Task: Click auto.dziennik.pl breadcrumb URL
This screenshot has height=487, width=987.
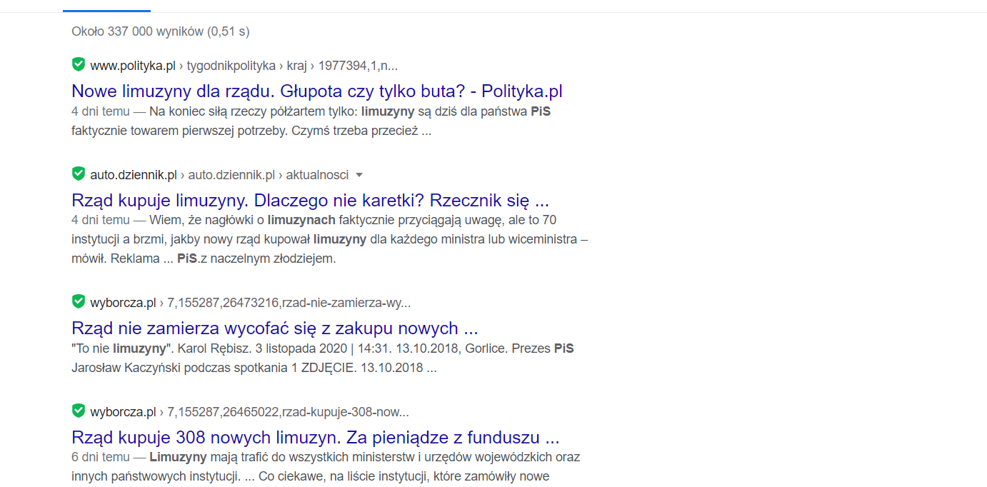Action: 219,175
